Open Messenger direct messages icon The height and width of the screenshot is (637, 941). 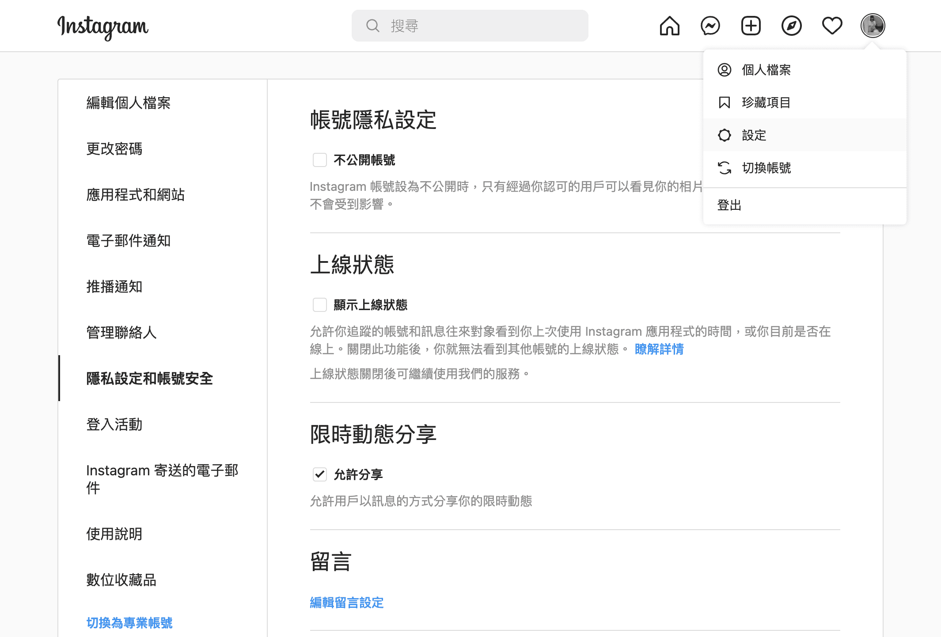(710, 26)
